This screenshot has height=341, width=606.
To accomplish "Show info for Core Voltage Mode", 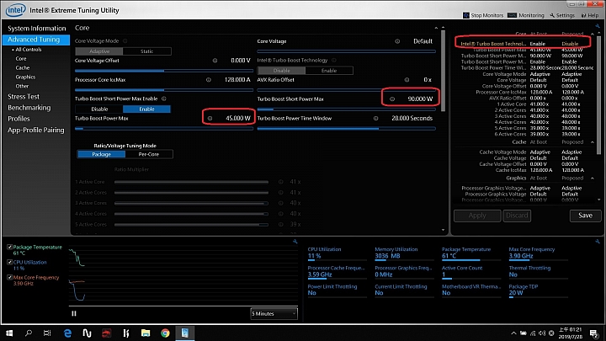I will pyautogui.click(x=125, y=41).
